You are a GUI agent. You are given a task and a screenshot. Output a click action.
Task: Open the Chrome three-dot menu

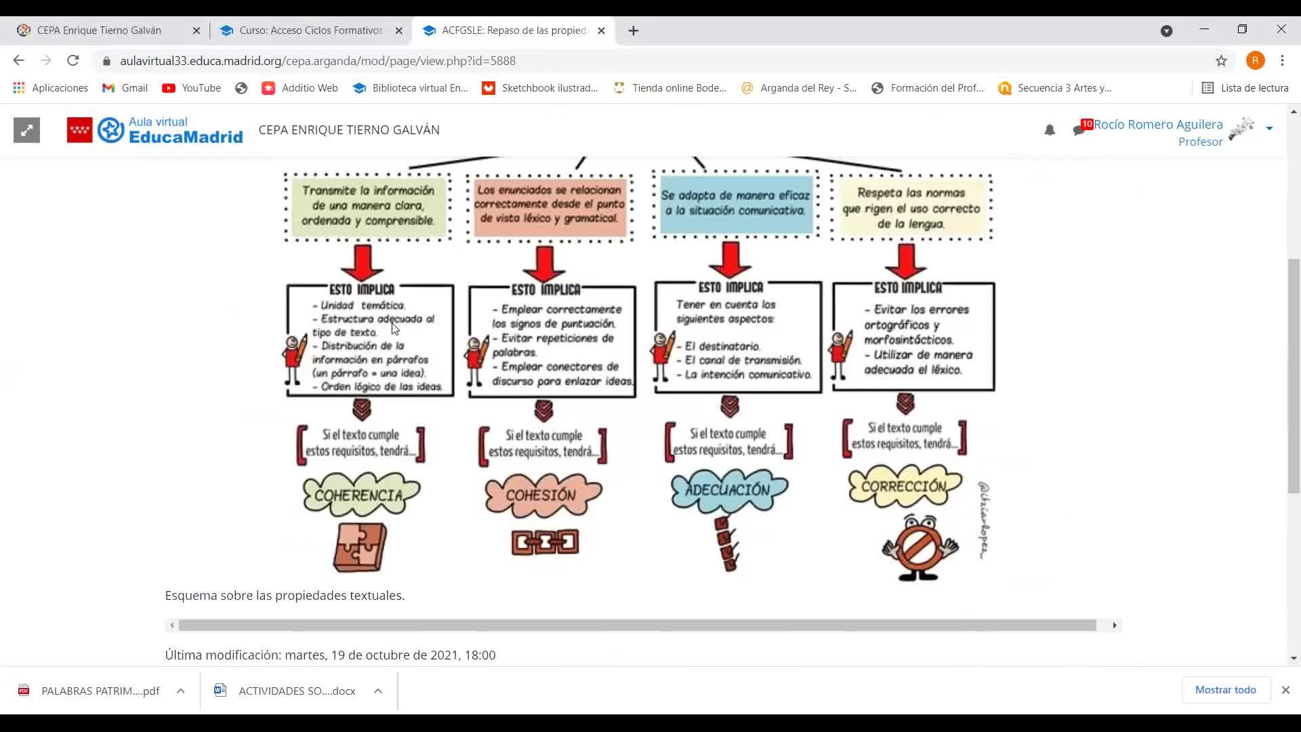click(1282, 61)
